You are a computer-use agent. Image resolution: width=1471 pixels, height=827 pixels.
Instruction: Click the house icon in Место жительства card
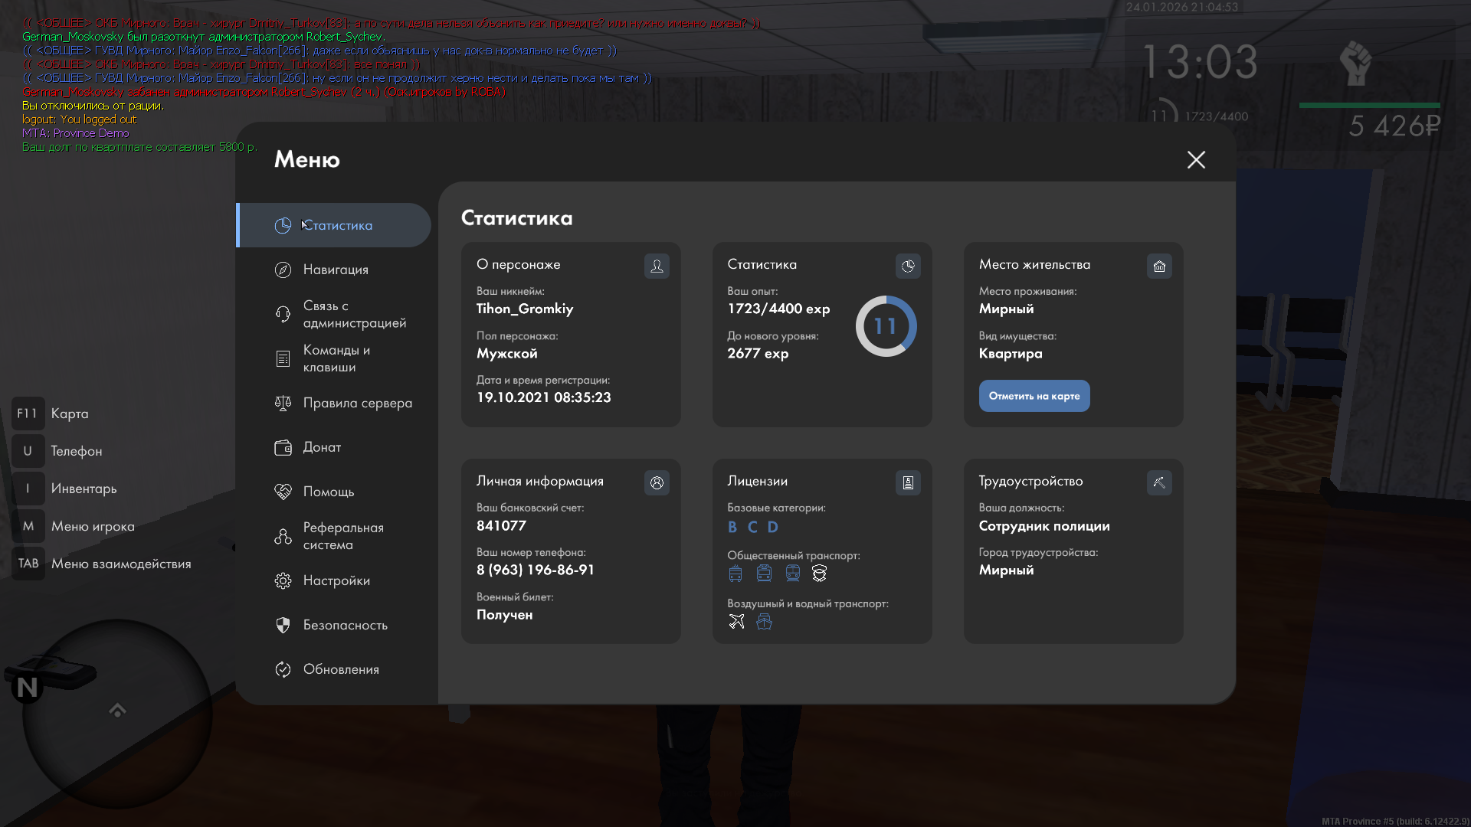coord(1159,266)
